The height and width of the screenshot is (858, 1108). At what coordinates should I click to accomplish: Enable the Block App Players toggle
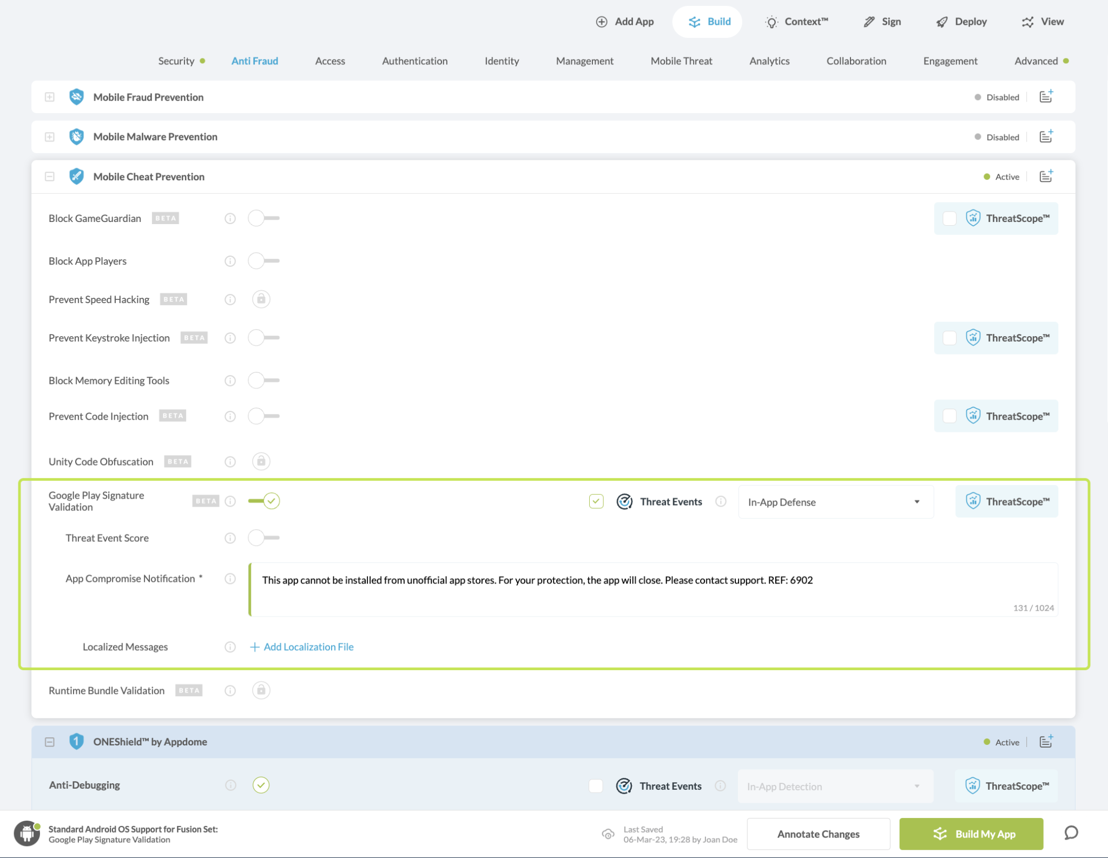263,261
